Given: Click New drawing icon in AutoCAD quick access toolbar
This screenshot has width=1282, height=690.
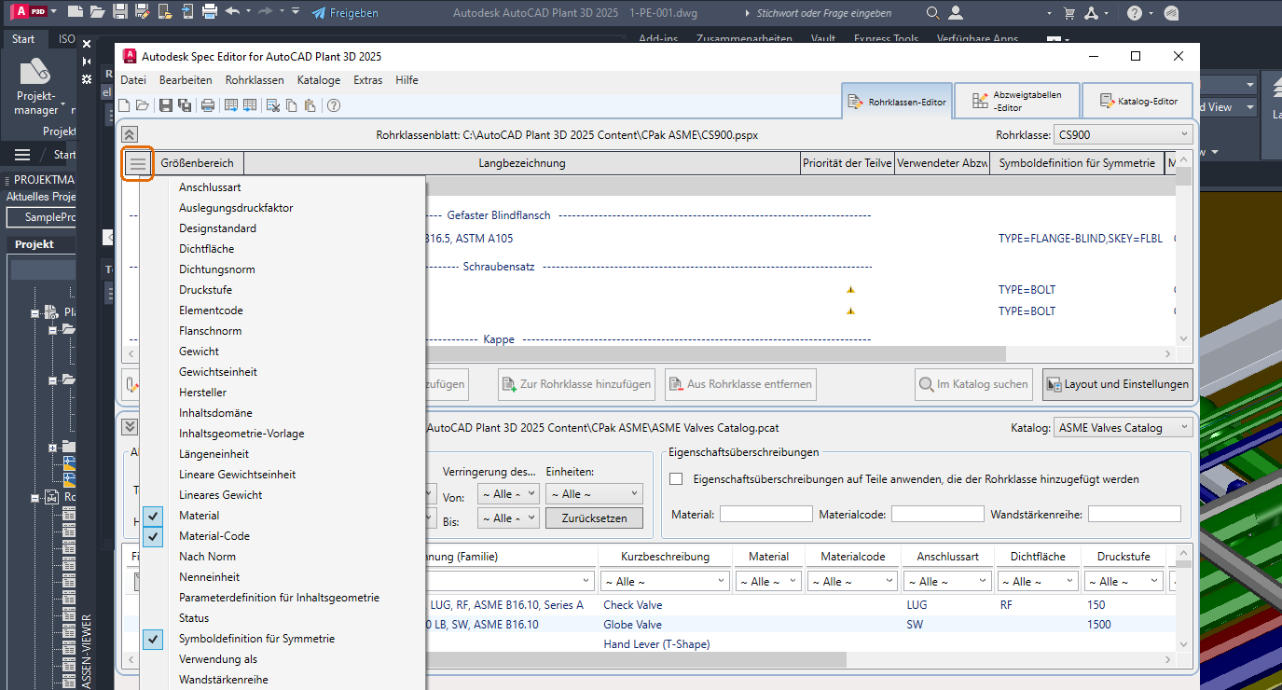Looking at the screenshot, I should [x=75, y=12].
